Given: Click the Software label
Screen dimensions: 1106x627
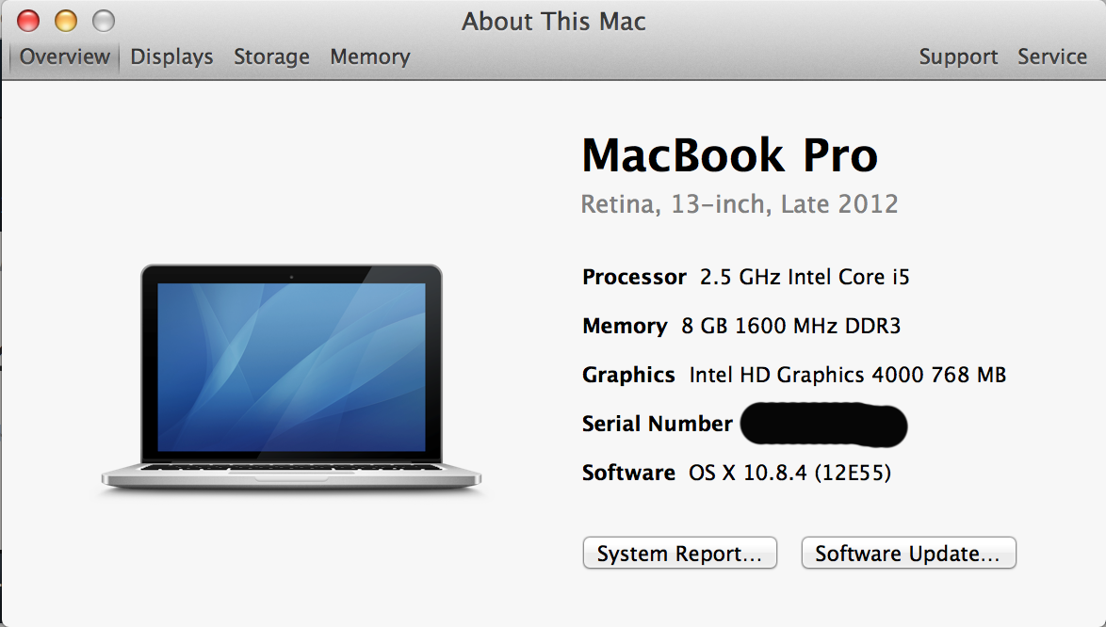Looking at the screenshot, I should [628, 473].
